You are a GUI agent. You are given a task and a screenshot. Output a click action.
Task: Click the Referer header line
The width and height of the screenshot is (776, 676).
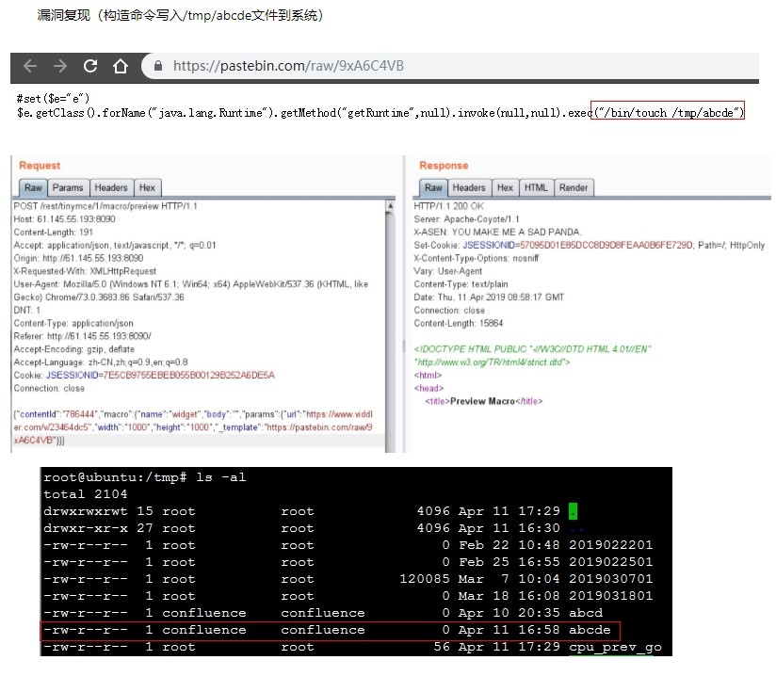[x=82, y=336]
